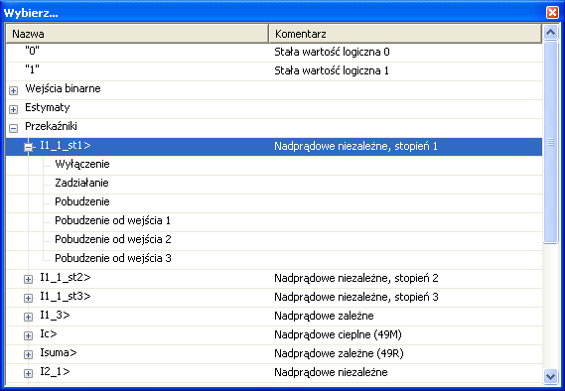Expand the Wejścia binarne node
The width and height of the screenshot is (565, 391).
[x=13, y=90]
